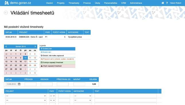
Task: Expand the first Fáze dropdown
Action: [x=52, y=96]
